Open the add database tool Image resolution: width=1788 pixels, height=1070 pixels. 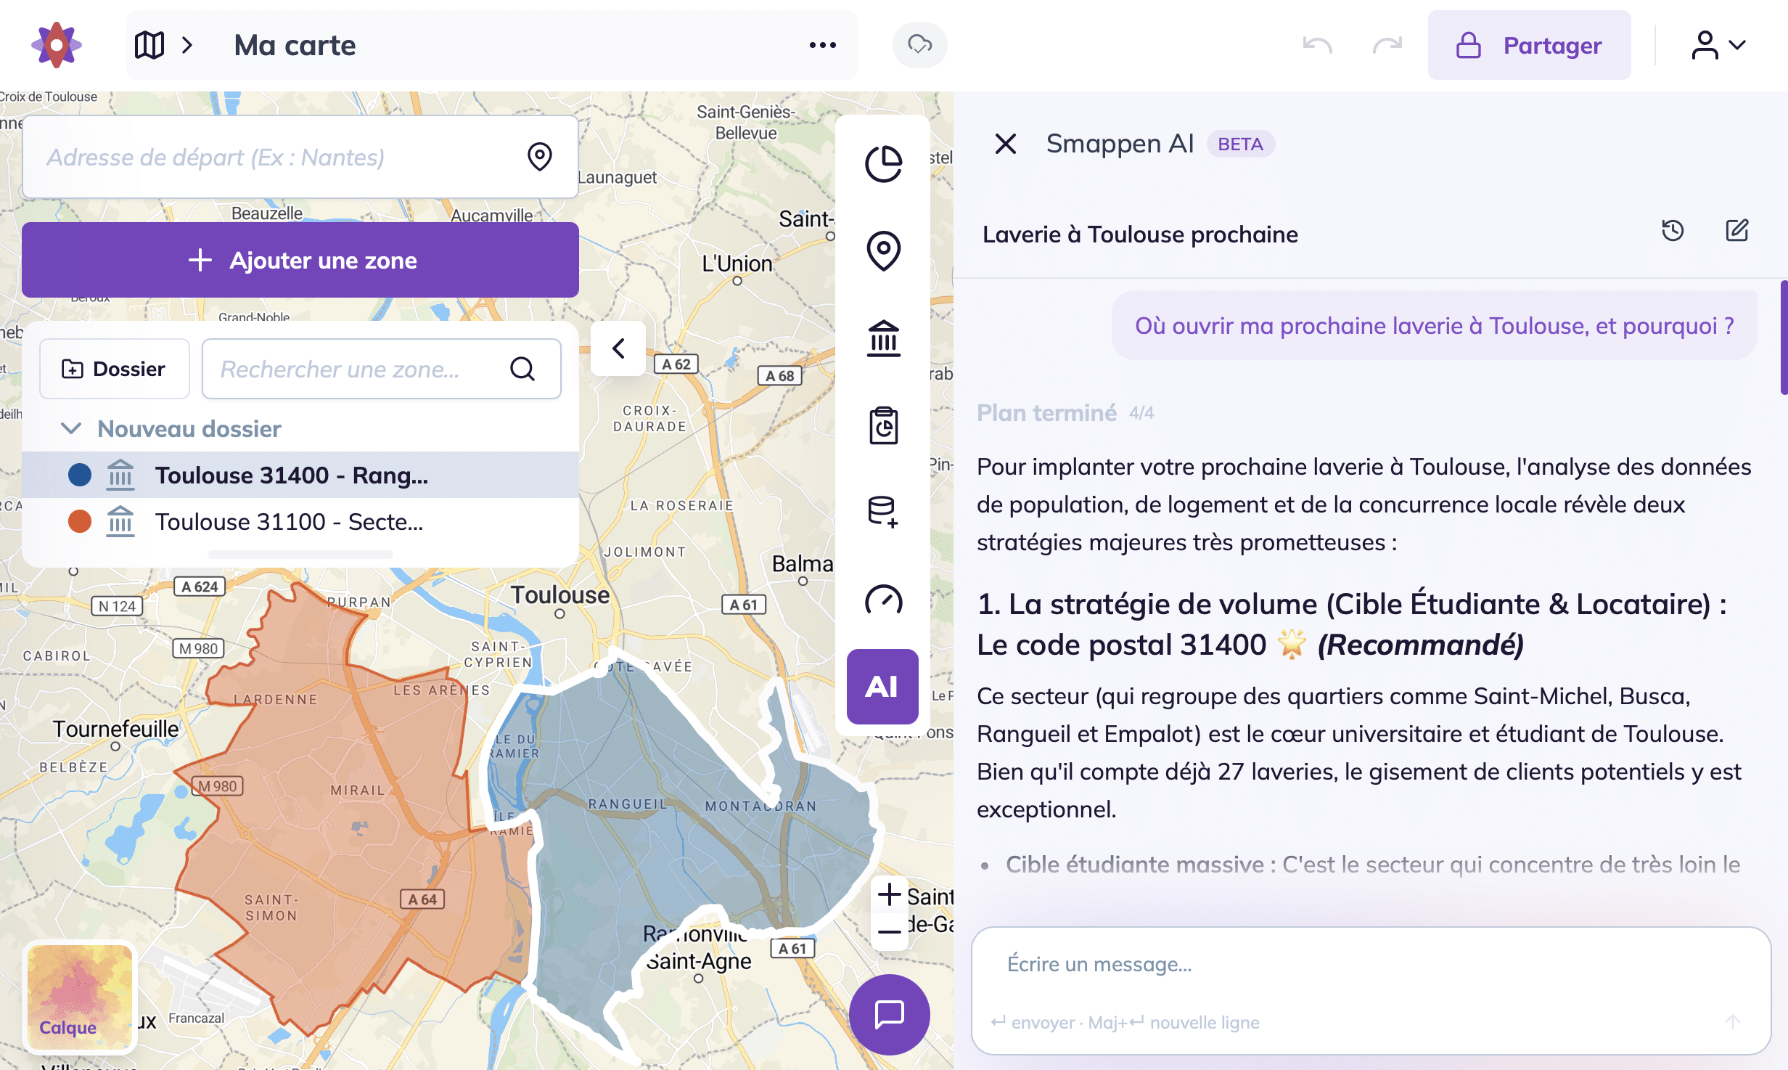pyautogui.click(x=883, y=512)
